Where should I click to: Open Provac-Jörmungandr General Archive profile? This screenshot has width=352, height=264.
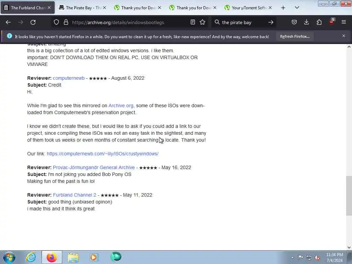[x=94, y=167]
